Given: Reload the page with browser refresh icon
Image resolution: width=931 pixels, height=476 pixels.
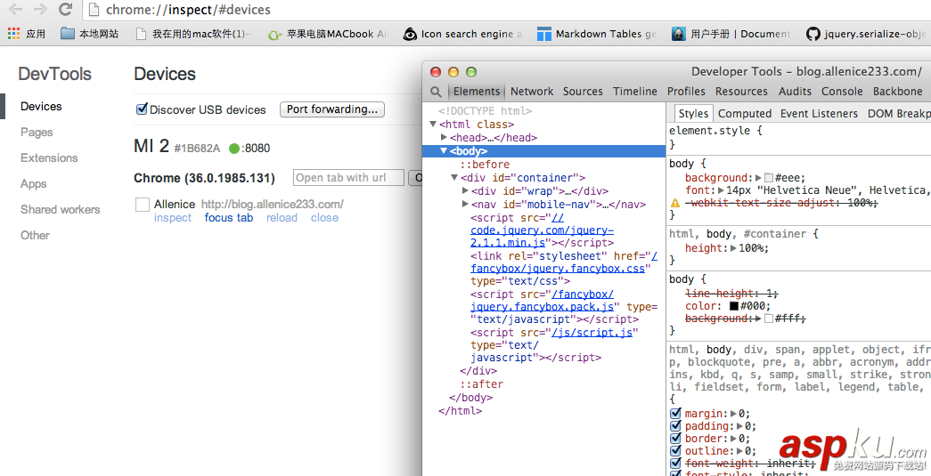Looking at the screenshot, I should tap(65, 10).
